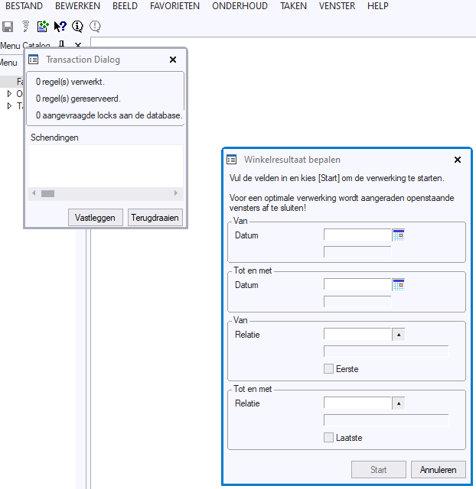The width and height of the screenshot is (476, 489).
Task: Click the Terugdraaien button
Action: coord(155,217)
